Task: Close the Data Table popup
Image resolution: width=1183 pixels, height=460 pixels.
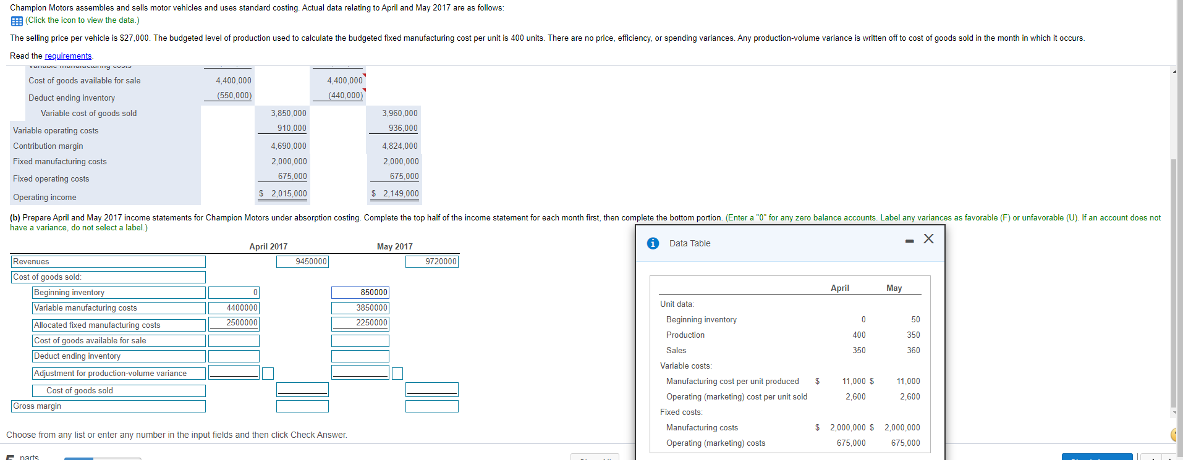Action: (928, 239)
